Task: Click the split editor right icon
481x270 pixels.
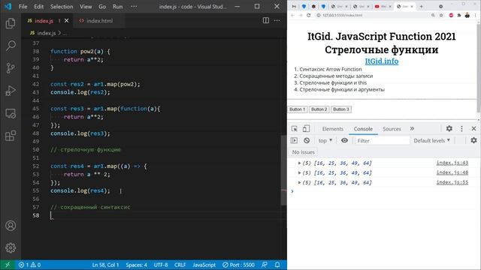Action: 265,20
